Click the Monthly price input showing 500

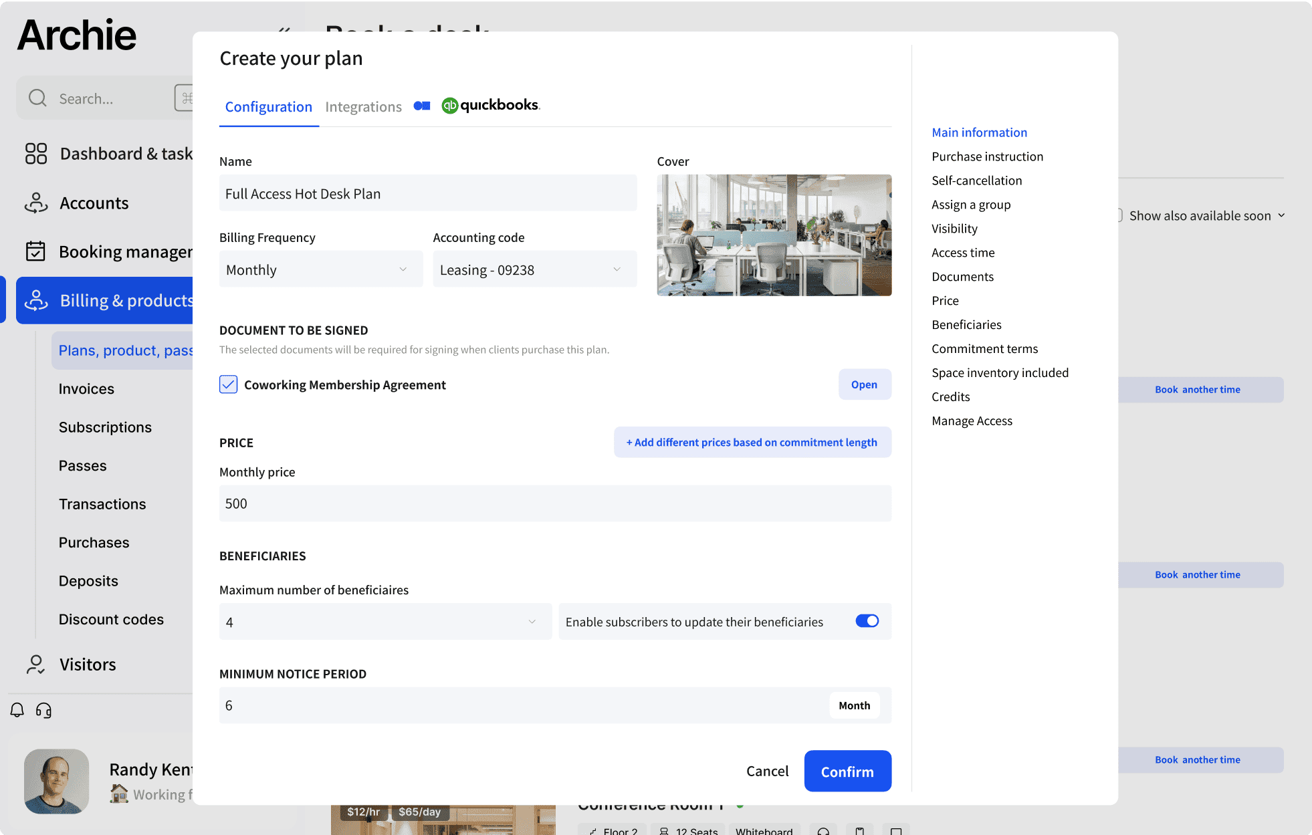pos(554,503)
